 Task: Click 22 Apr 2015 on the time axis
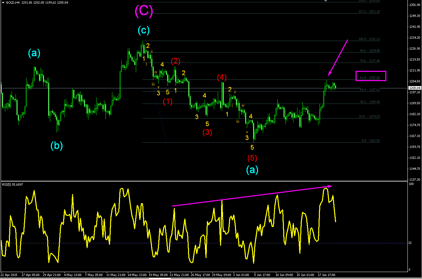pos(9,275)
